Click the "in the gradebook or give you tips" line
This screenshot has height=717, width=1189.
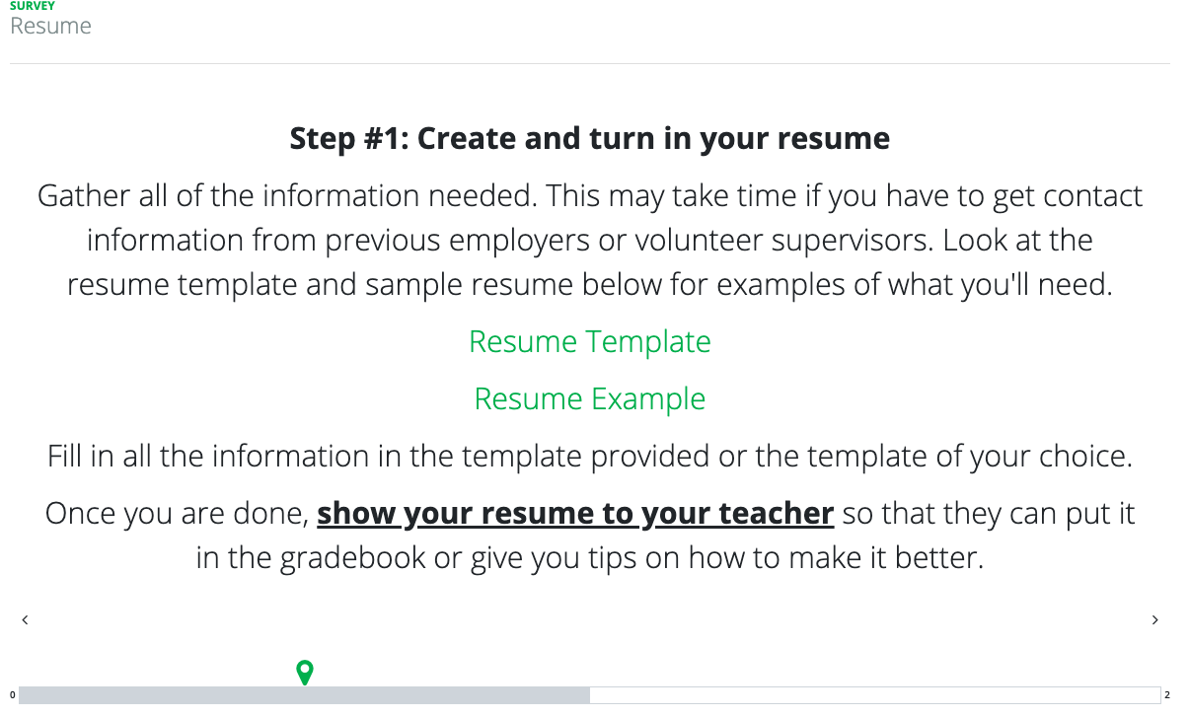(589, 558)
